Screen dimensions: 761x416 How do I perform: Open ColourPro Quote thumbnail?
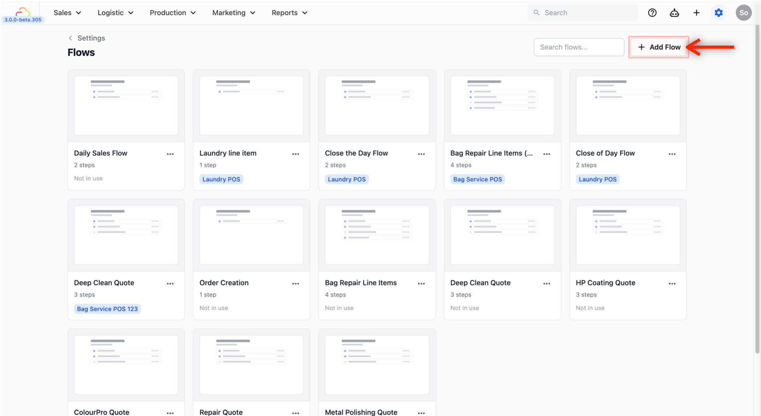126,365
